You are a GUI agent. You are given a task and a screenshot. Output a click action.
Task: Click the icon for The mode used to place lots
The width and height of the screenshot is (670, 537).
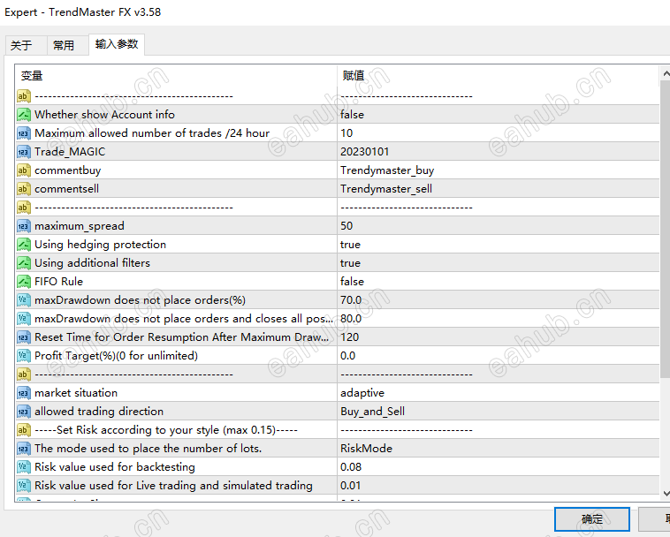tap(24, 449)
